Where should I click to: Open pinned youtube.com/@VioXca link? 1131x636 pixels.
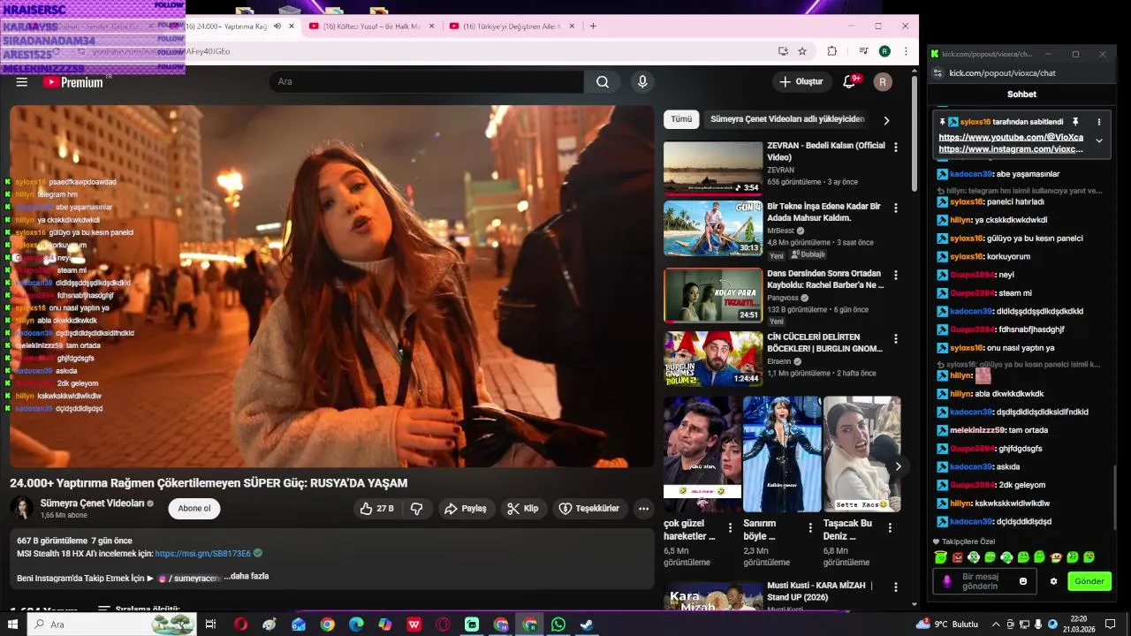[x=1011, y=138]
